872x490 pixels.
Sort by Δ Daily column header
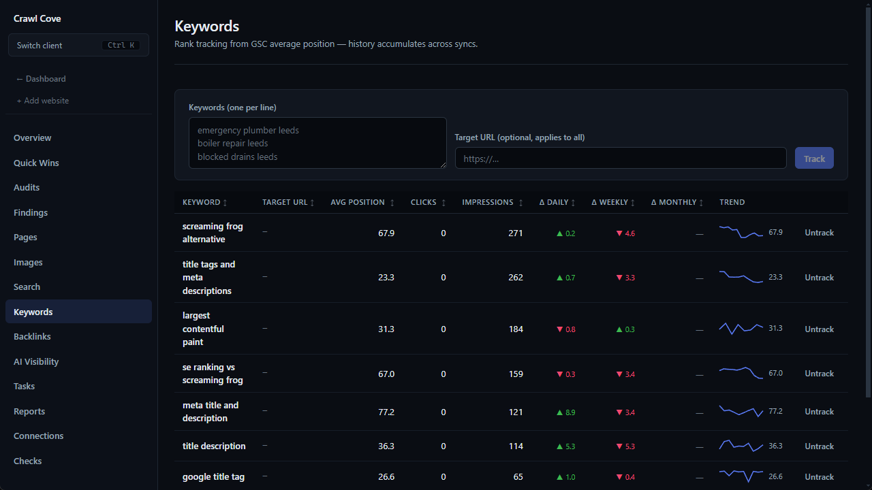click(x=557, y=202)
